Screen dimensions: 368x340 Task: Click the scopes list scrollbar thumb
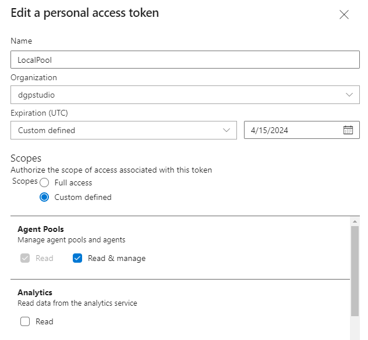coord(355,270)
